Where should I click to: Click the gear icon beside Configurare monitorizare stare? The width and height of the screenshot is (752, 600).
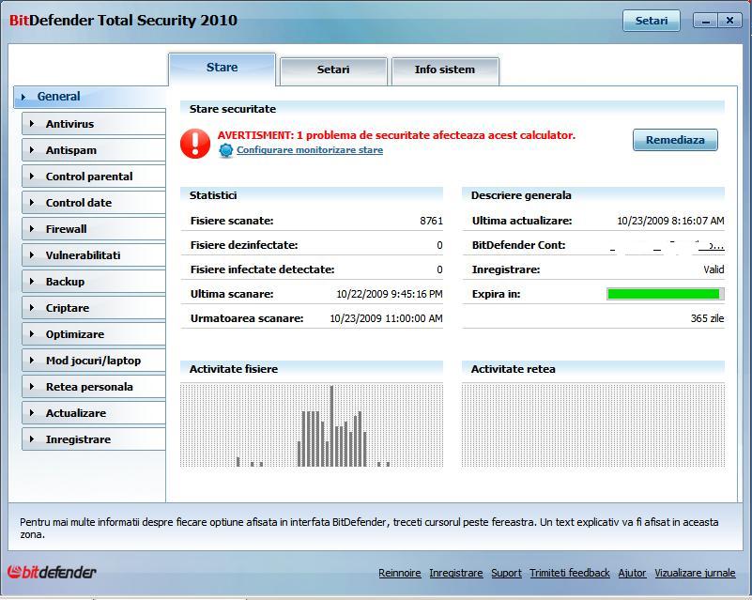click(x=226, y=150)
